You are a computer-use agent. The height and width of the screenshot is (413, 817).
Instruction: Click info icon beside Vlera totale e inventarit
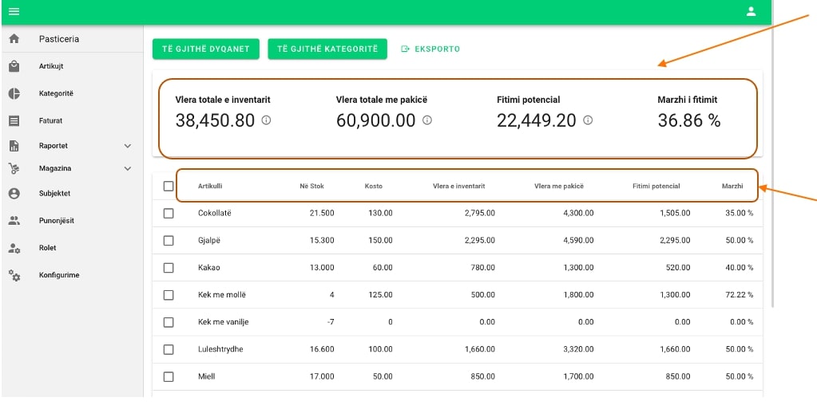267,120
